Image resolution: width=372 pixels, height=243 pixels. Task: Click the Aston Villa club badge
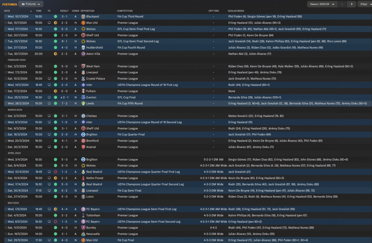point(83,54)
